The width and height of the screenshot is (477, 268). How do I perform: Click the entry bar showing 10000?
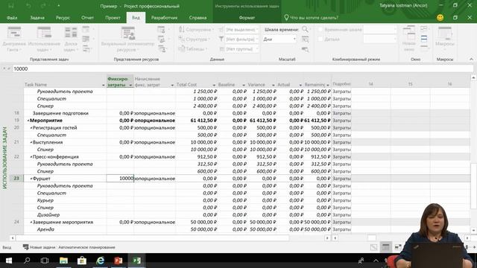point(242,69)
